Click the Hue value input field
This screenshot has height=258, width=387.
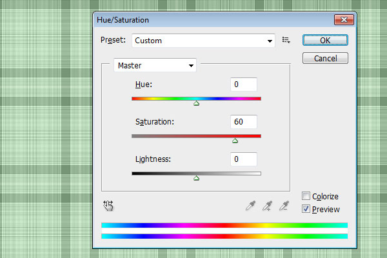243,84
